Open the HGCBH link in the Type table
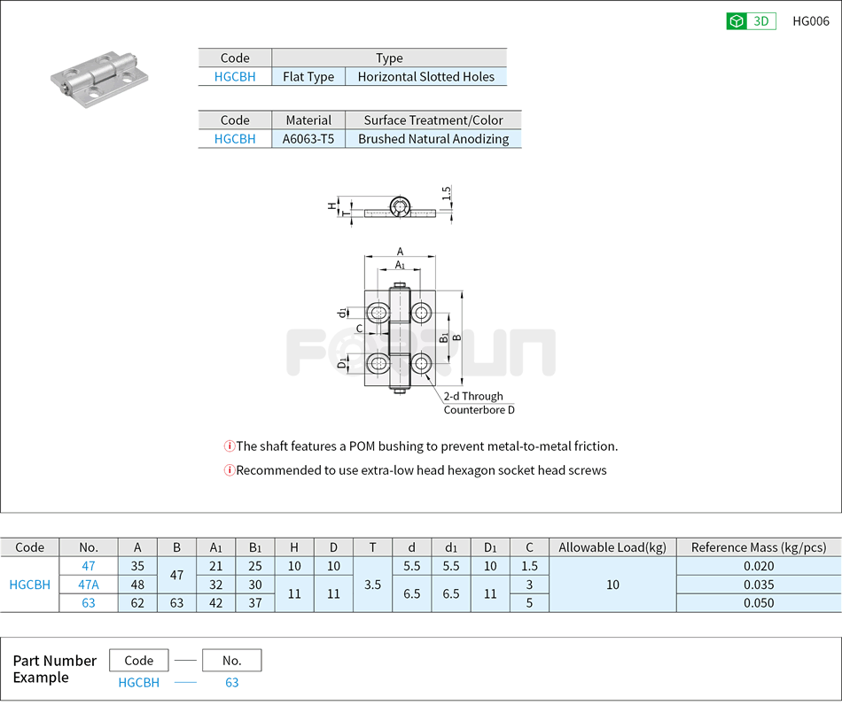Screen dimensions: 842x705 tap(234, 77)
